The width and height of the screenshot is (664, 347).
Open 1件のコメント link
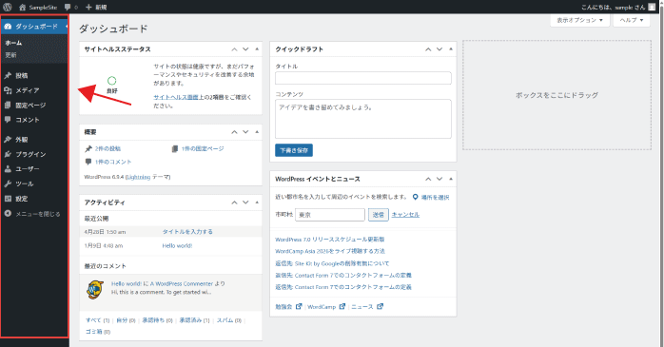113,162
